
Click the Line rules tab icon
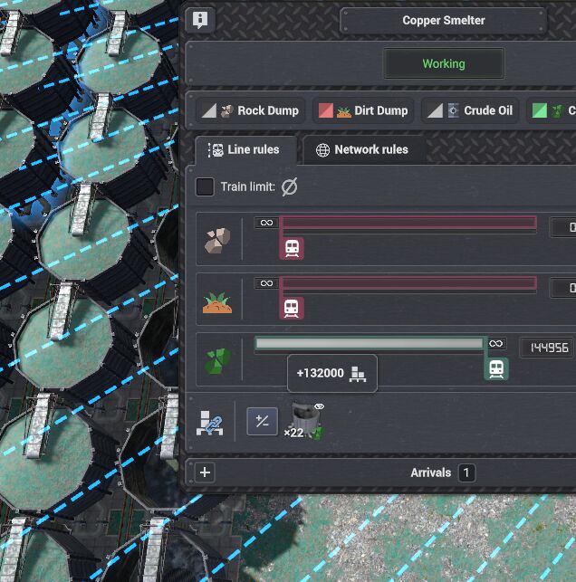tap(216, 150)
